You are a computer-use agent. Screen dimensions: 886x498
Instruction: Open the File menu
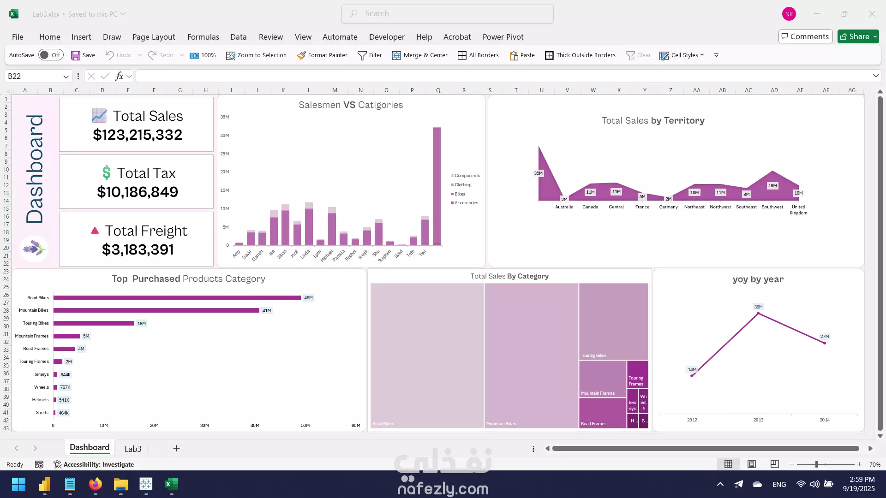tap(18, 37)
